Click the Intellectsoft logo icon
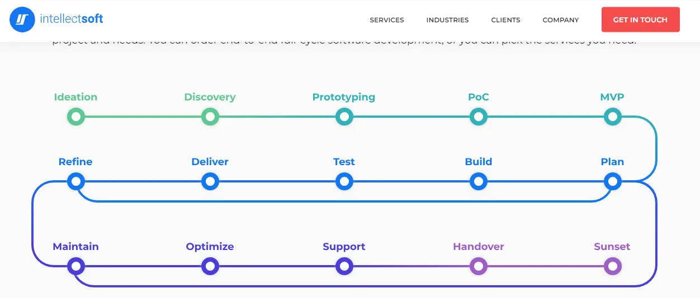The width and height of the screenshot is (700, 298). click(22, 20)
